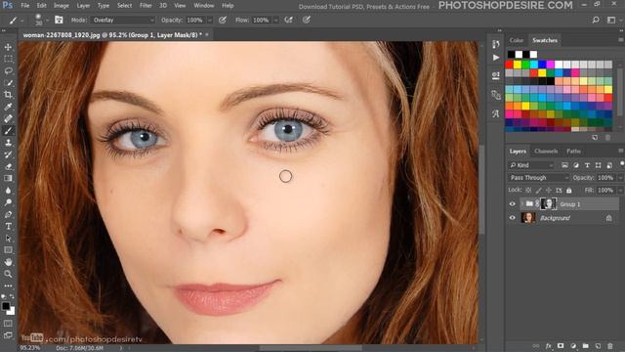625x352 pixels.
Task: Open the brush settings panel in options bar
Action: click(59, 20)
